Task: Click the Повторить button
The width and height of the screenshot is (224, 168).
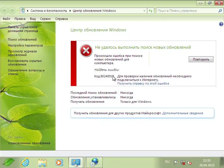Action: click(x=201, y=59)
